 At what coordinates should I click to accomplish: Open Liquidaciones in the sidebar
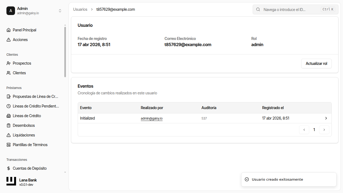pos(24,135)
